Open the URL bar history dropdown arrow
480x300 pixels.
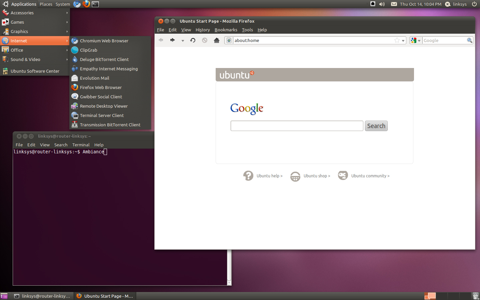[x=403, y=41]
